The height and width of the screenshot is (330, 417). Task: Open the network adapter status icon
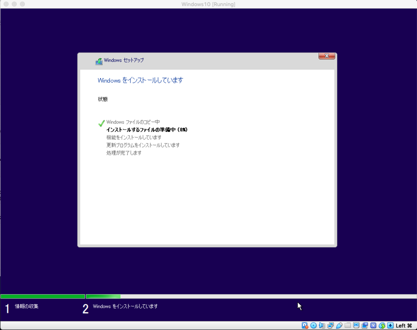(x=331, y=326)
